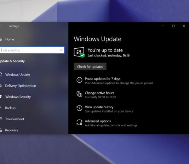Select Windows Update in the sidebar

pyautogui.click(x=18, y=75)
